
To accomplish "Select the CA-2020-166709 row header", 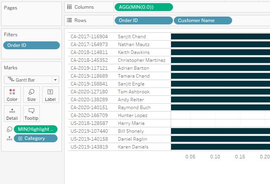I will 89,115.
